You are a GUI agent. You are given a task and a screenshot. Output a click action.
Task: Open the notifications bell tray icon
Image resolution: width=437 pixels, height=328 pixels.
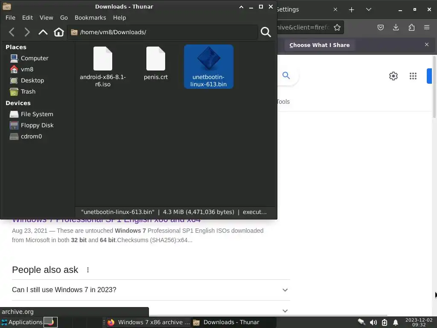395,323
